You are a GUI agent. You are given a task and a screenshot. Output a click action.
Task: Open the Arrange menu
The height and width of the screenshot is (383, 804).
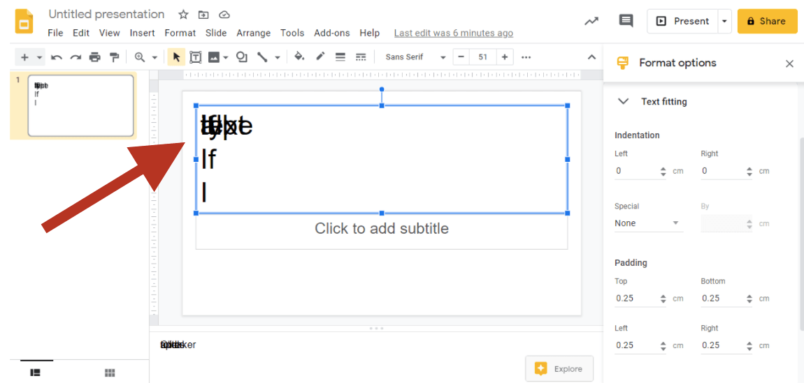(x=253, y=33)
